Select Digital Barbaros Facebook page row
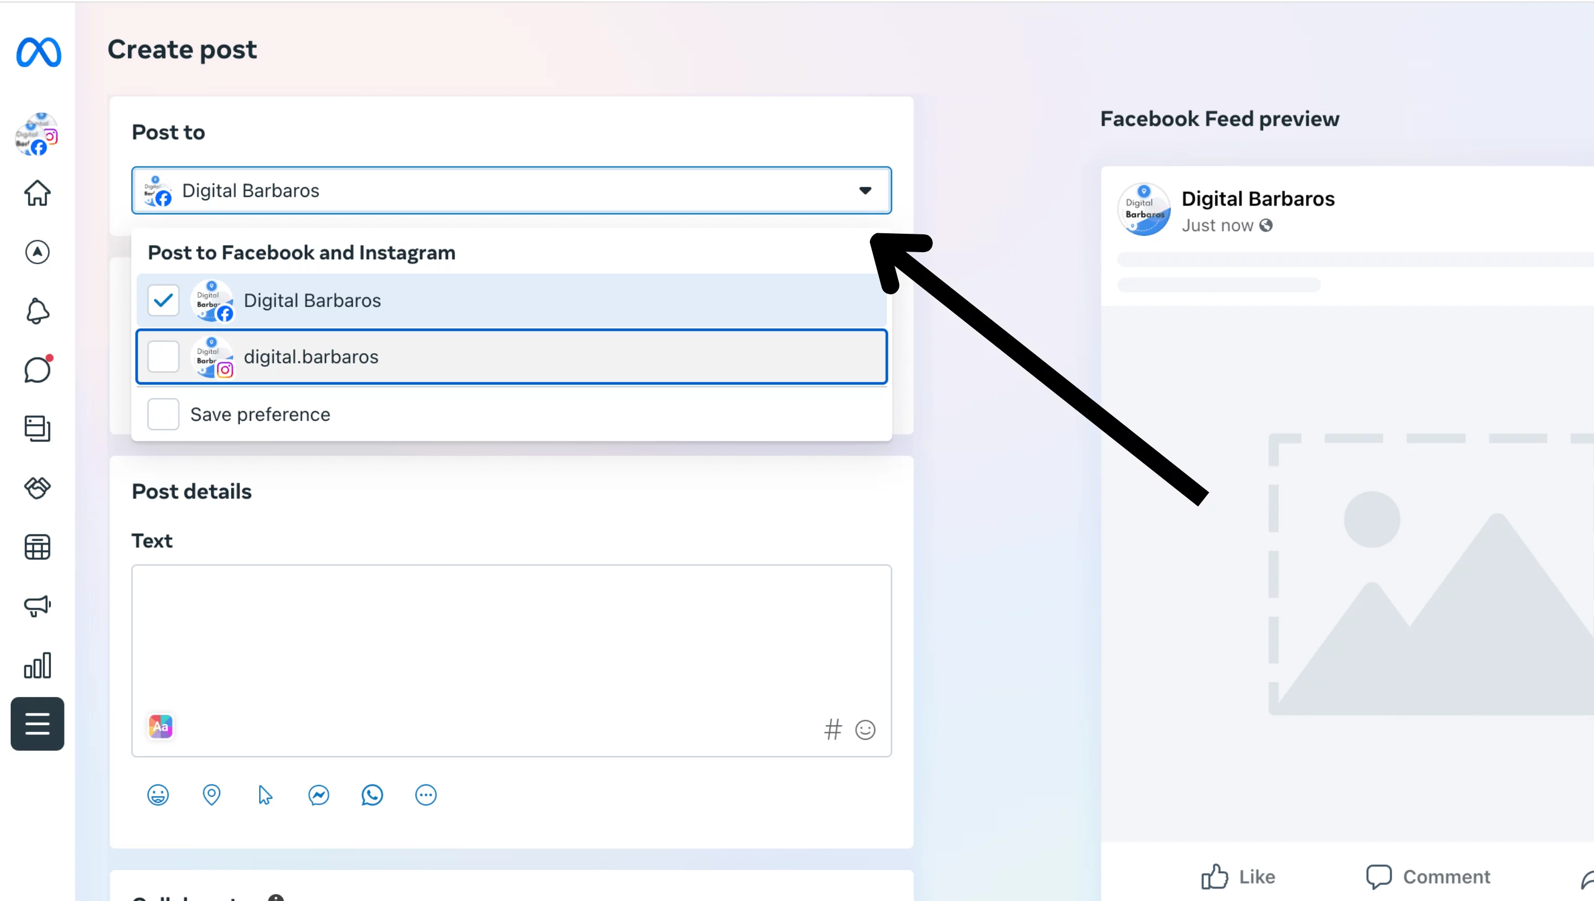 tap(512, 300)
